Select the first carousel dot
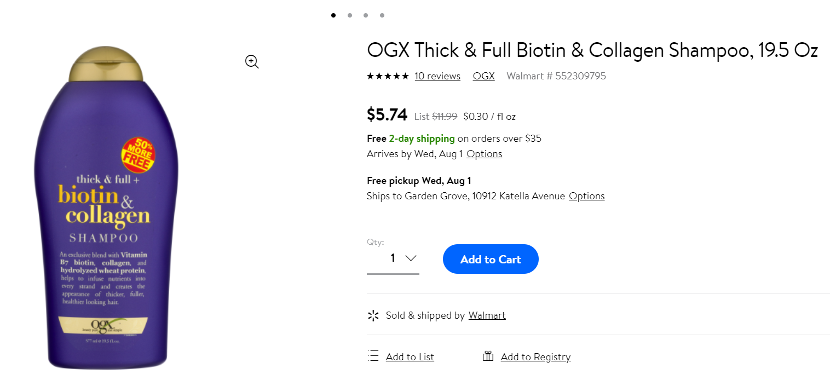The height and width of the screenshot is (374, 830). 333,15
